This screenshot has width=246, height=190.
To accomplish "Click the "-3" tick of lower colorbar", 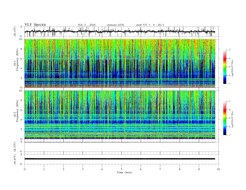I will (229, 101).
